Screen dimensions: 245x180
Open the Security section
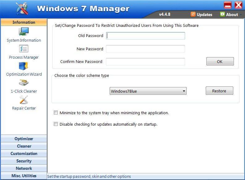tap(24, 161)
